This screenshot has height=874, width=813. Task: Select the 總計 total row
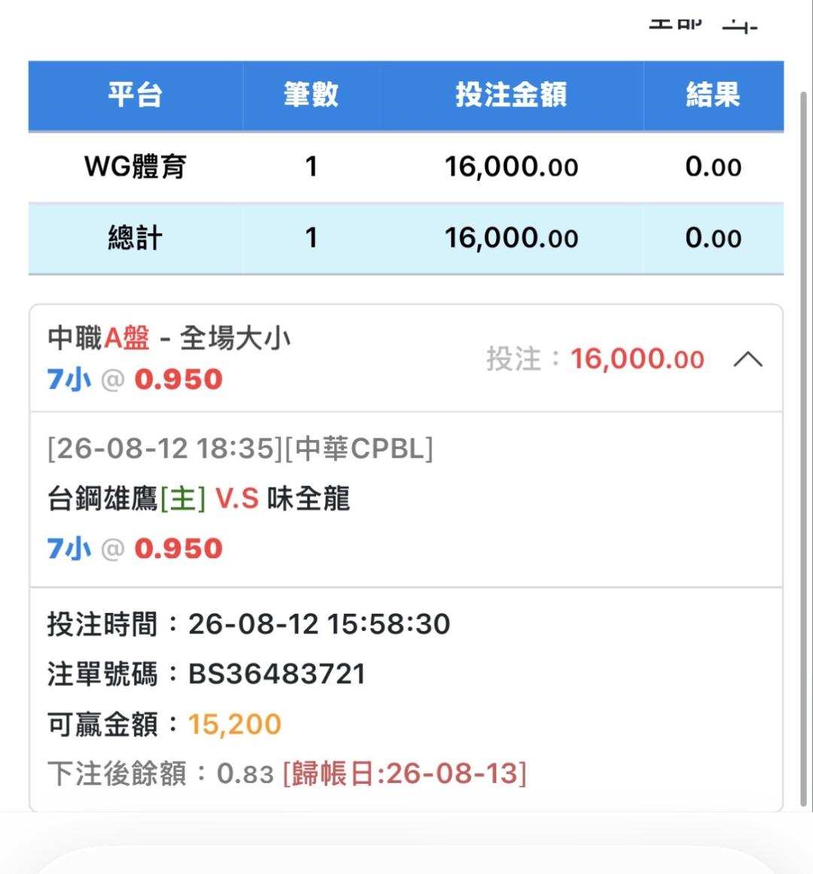(x=406, y=238)
